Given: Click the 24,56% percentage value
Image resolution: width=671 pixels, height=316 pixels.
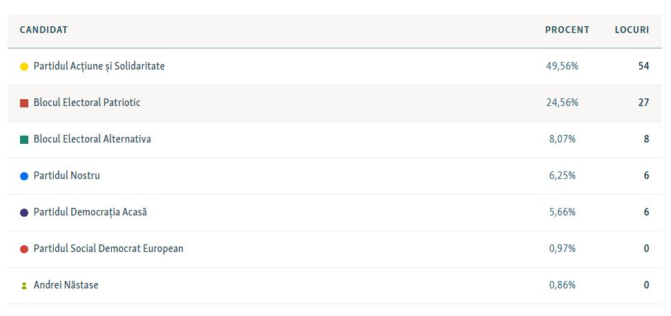Looking at the screenshot, I should pos(563,103).
